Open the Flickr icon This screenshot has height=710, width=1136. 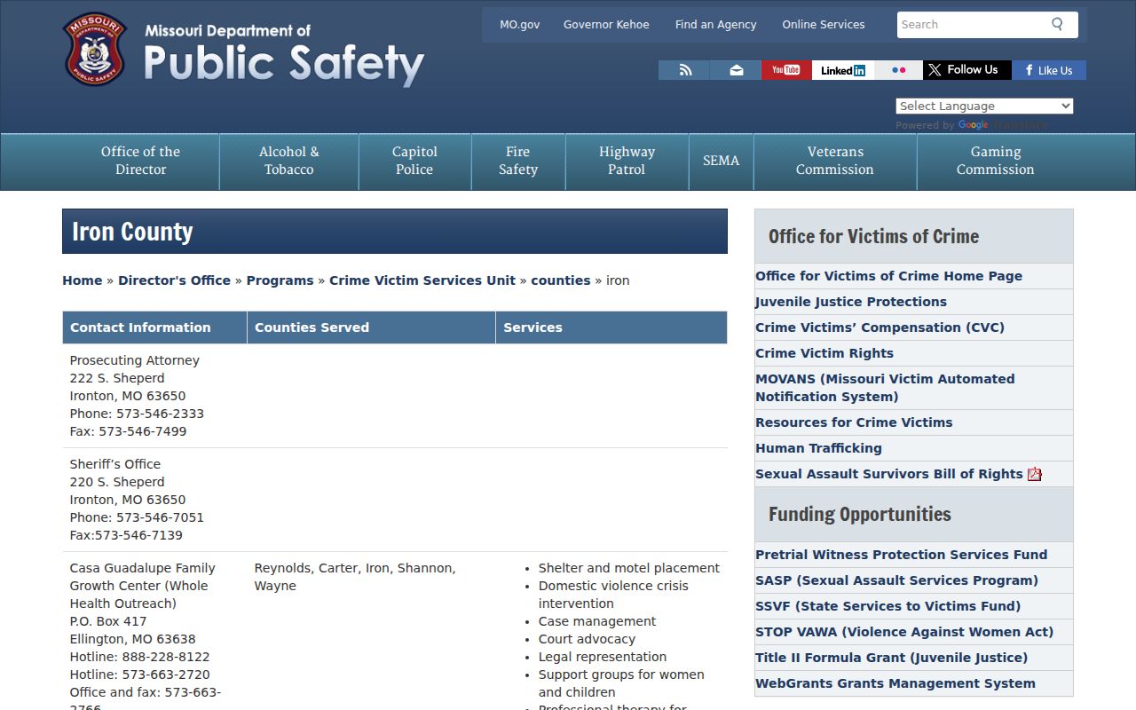click(898, 70)
